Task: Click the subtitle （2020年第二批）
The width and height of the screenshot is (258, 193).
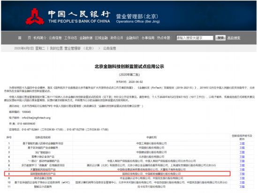Action: pos(129,74)
